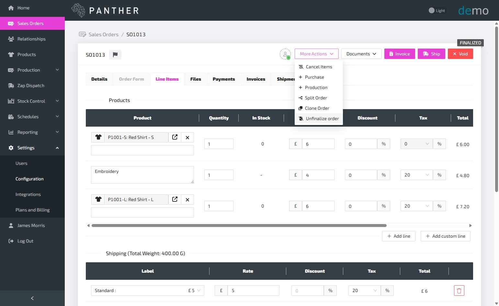Screen dimensions: 499x306
Task: Toggle discount percent unit for Red Shirt - L
Action: [x=384, y=206]
